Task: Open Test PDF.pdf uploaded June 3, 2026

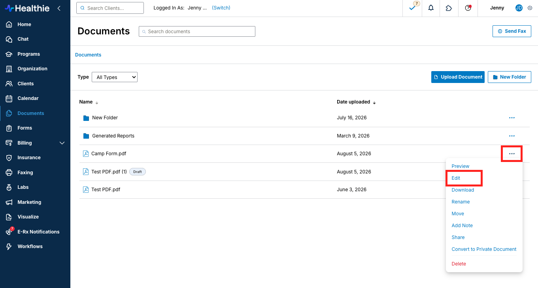Action: 106,190
